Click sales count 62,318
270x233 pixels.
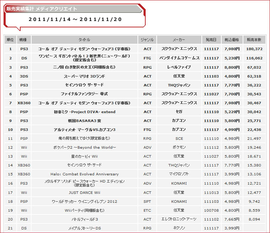pyautogui.click(x=254, y=76)
